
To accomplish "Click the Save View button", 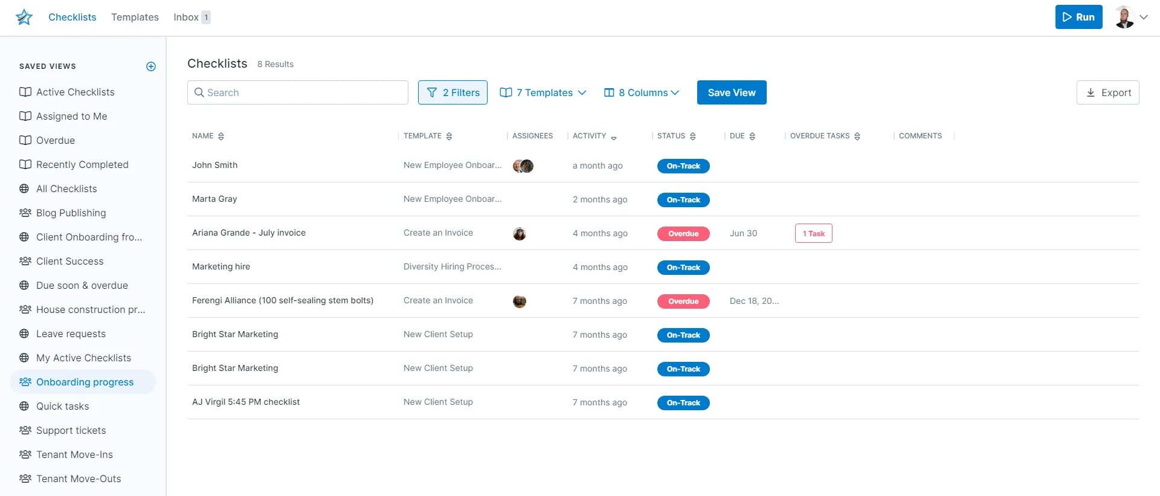I will [732, 92].
